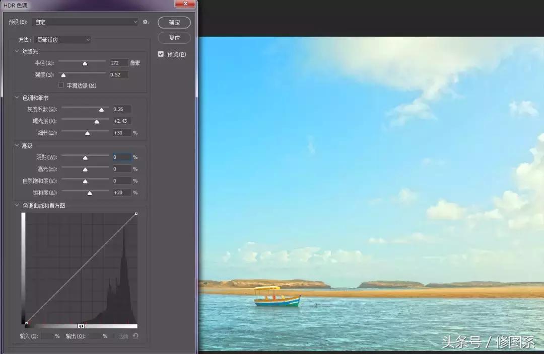Click the 曝光度 field showing +2.43

click(122, 121)
